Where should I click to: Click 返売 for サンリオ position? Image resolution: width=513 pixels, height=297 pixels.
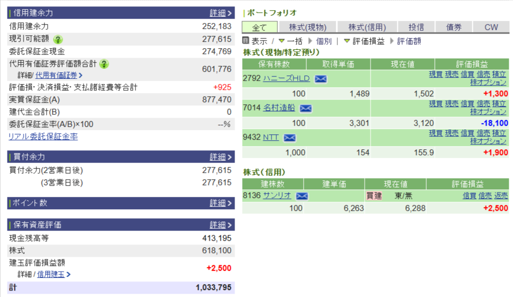[501, 196]
